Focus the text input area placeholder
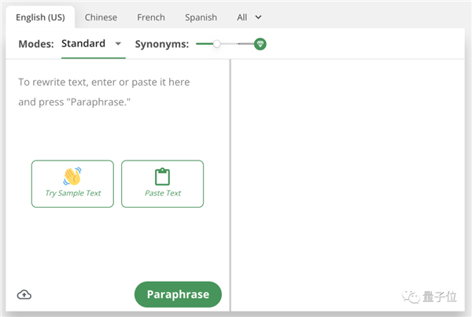Viewport: 472px width, 317px height. click(104, 92)
